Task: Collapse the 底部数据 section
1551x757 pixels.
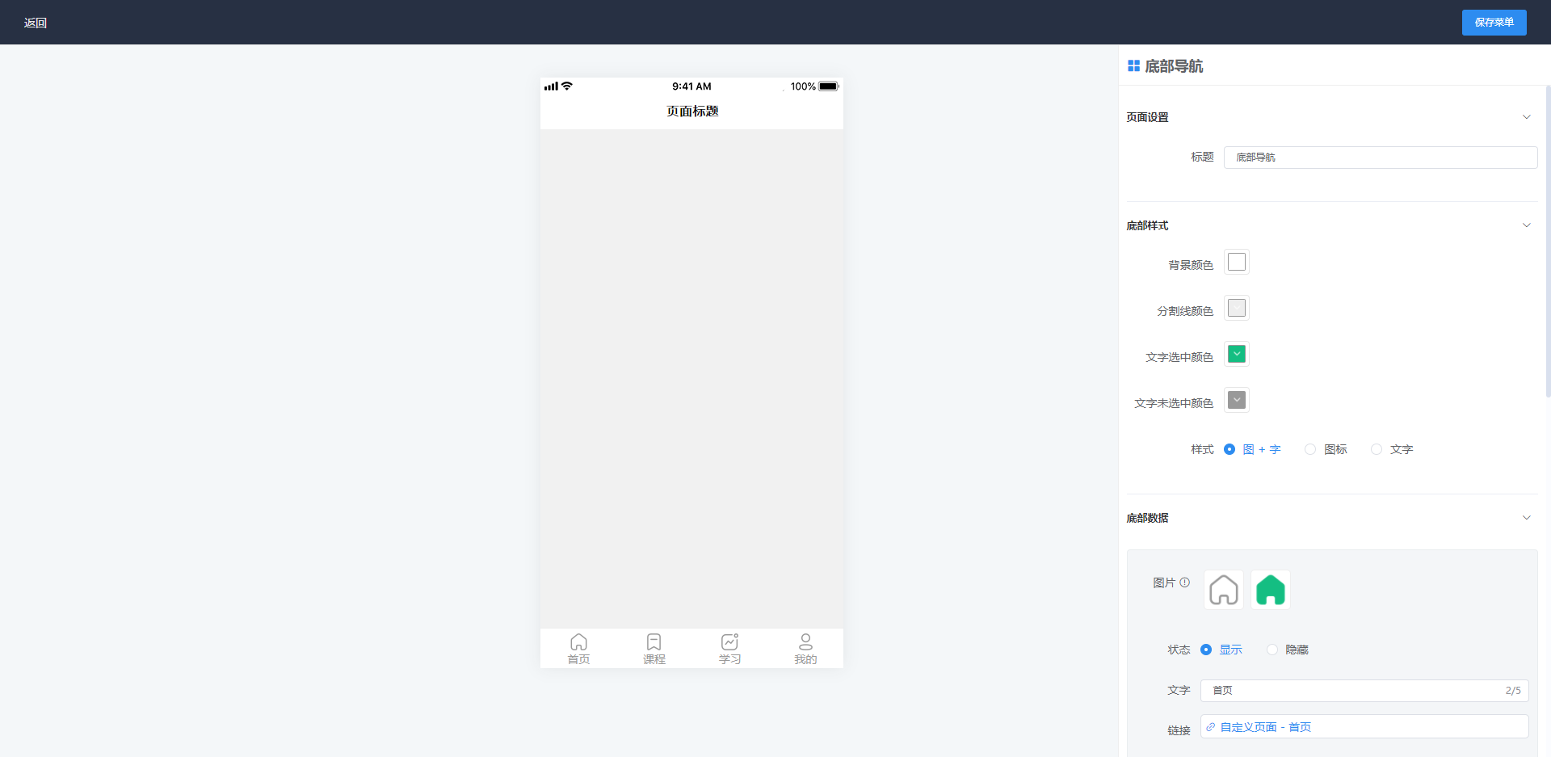Action: (x=1527, y=518)
